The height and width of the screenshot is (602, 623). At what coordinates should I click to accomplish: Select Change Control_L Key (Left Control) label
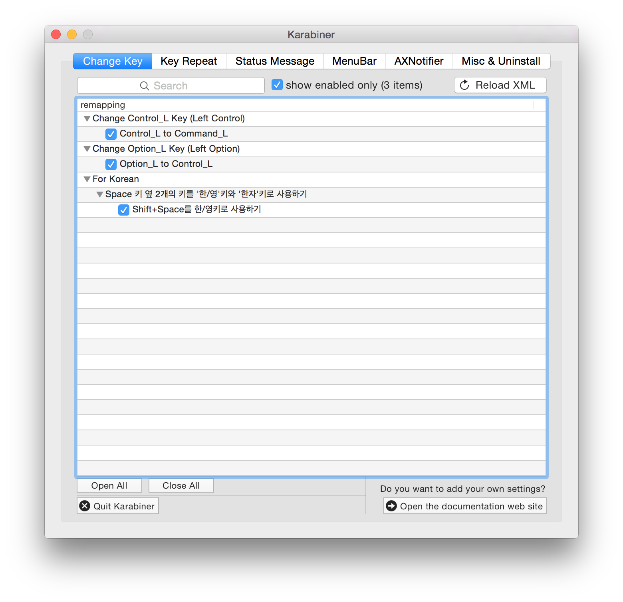(169, 118)
